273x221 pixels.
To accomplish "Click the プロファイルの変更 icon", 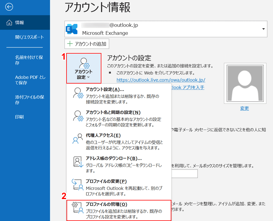I will (x=77, y=185).
